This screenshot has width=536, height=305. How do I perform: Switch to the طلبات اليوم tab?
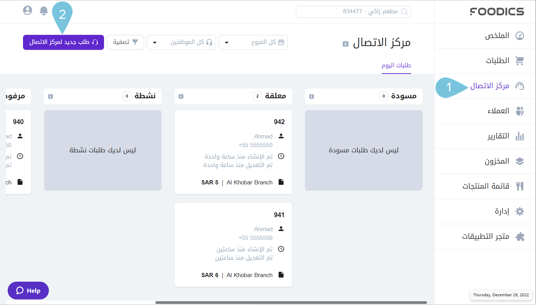click(x=396, y=65)
